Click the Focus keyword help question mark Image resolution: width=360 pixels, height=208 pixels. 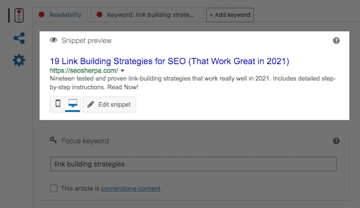[x=336, y=141]
